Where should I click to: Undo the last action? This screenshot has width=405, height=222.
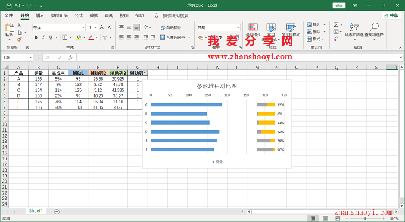point(17,5)
